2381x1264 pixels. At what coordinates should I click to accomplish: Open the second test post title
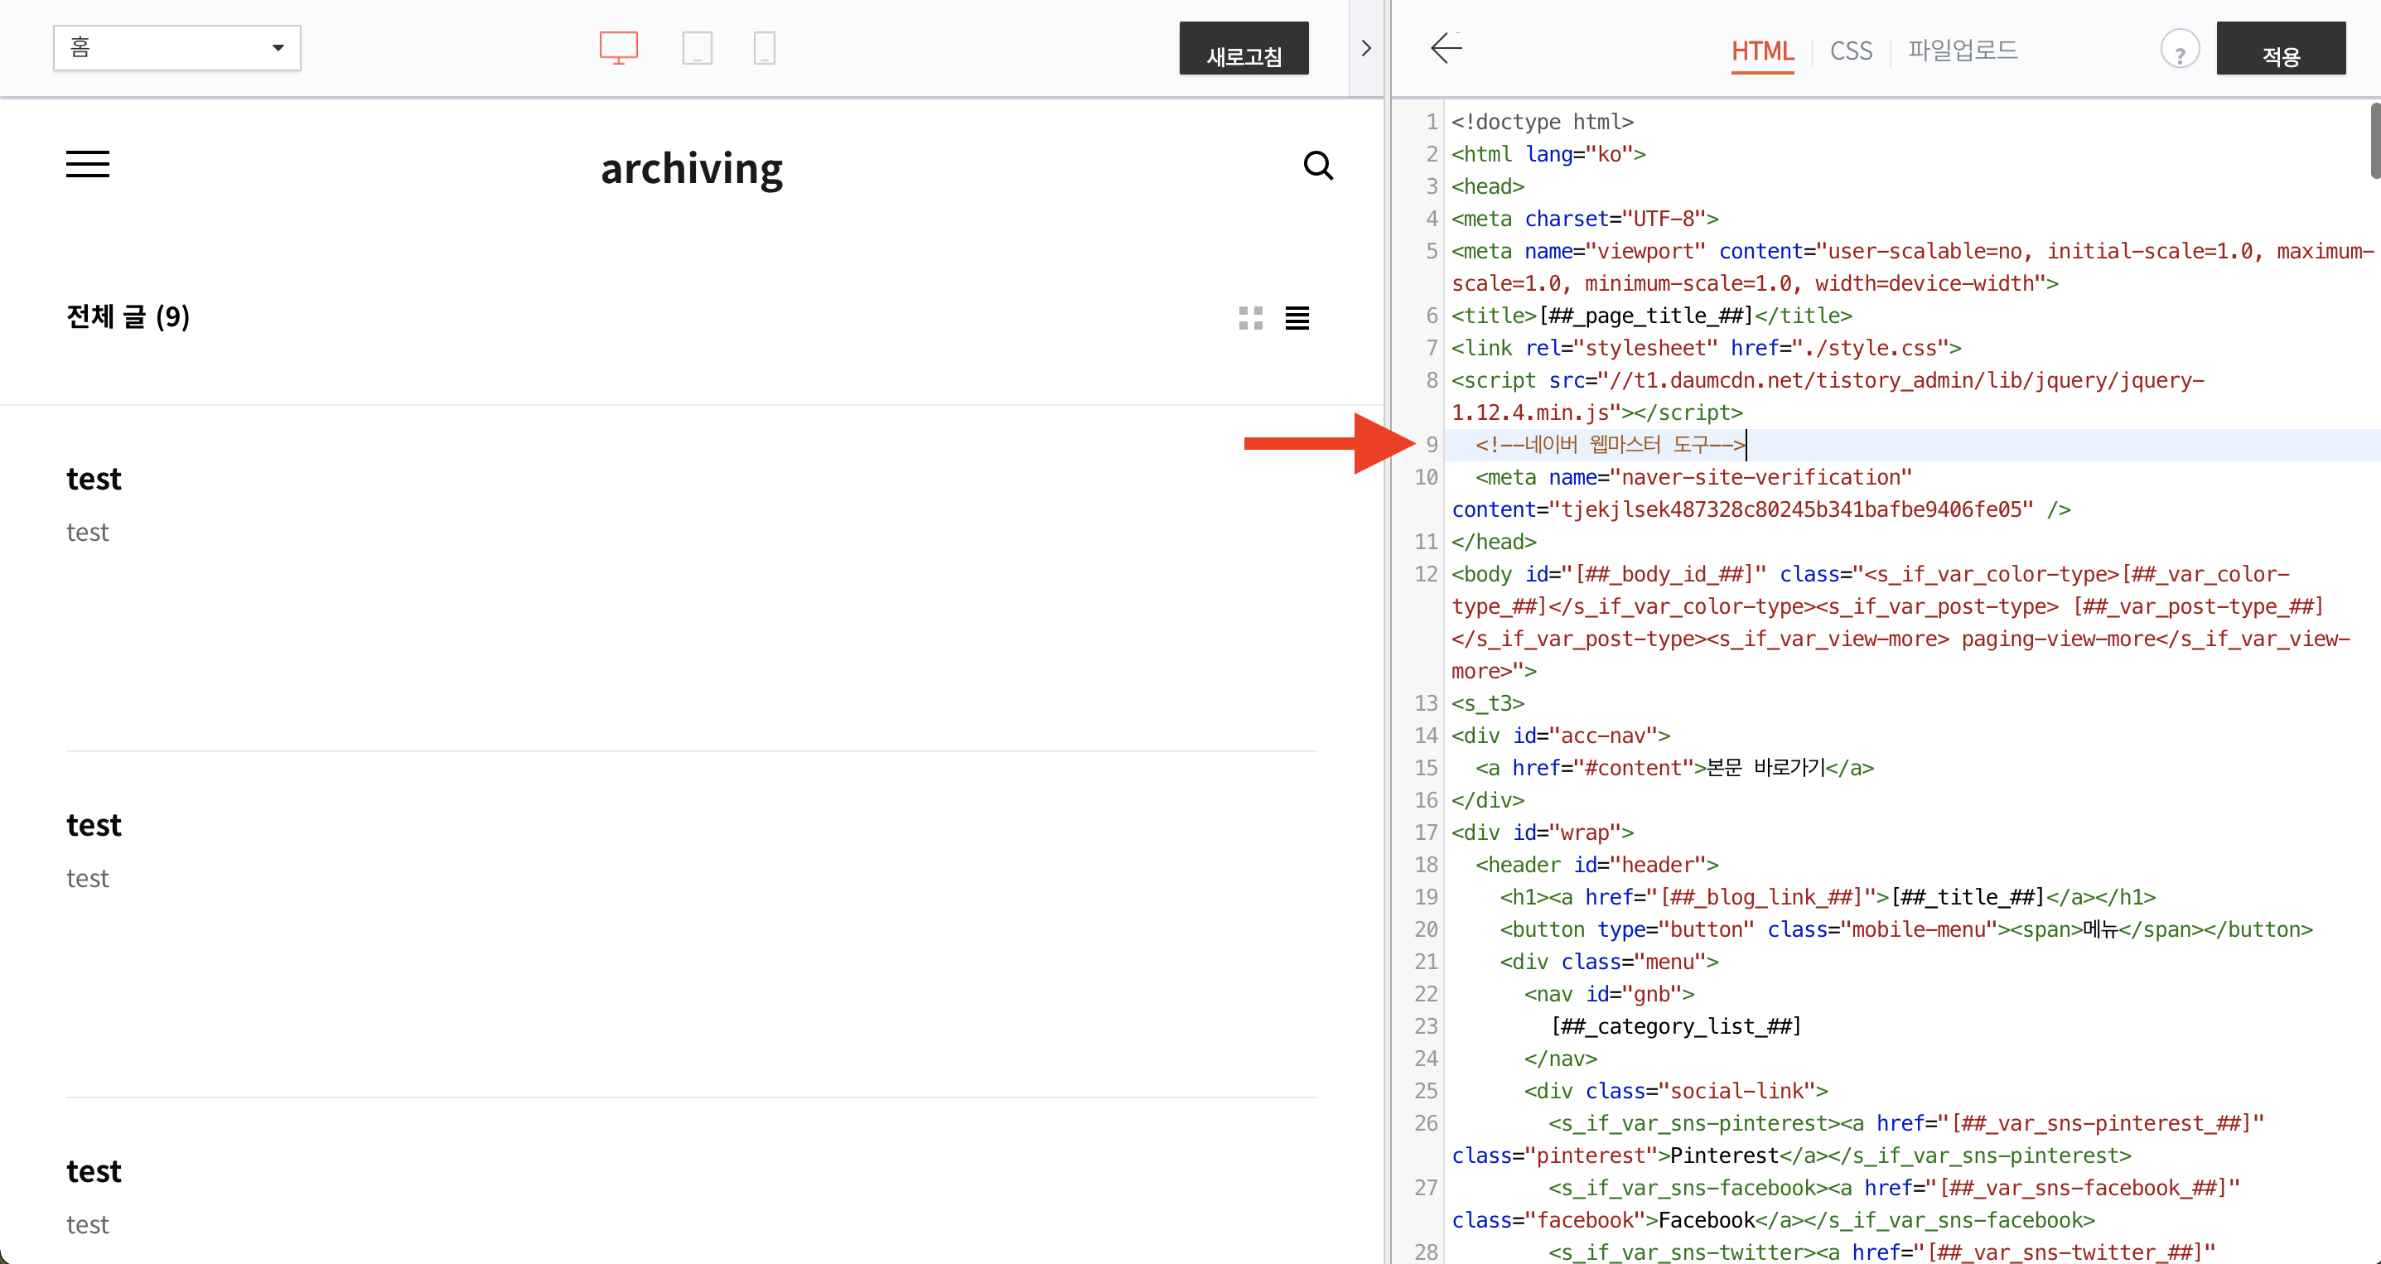pyautogui.click(x=94, y=824)
